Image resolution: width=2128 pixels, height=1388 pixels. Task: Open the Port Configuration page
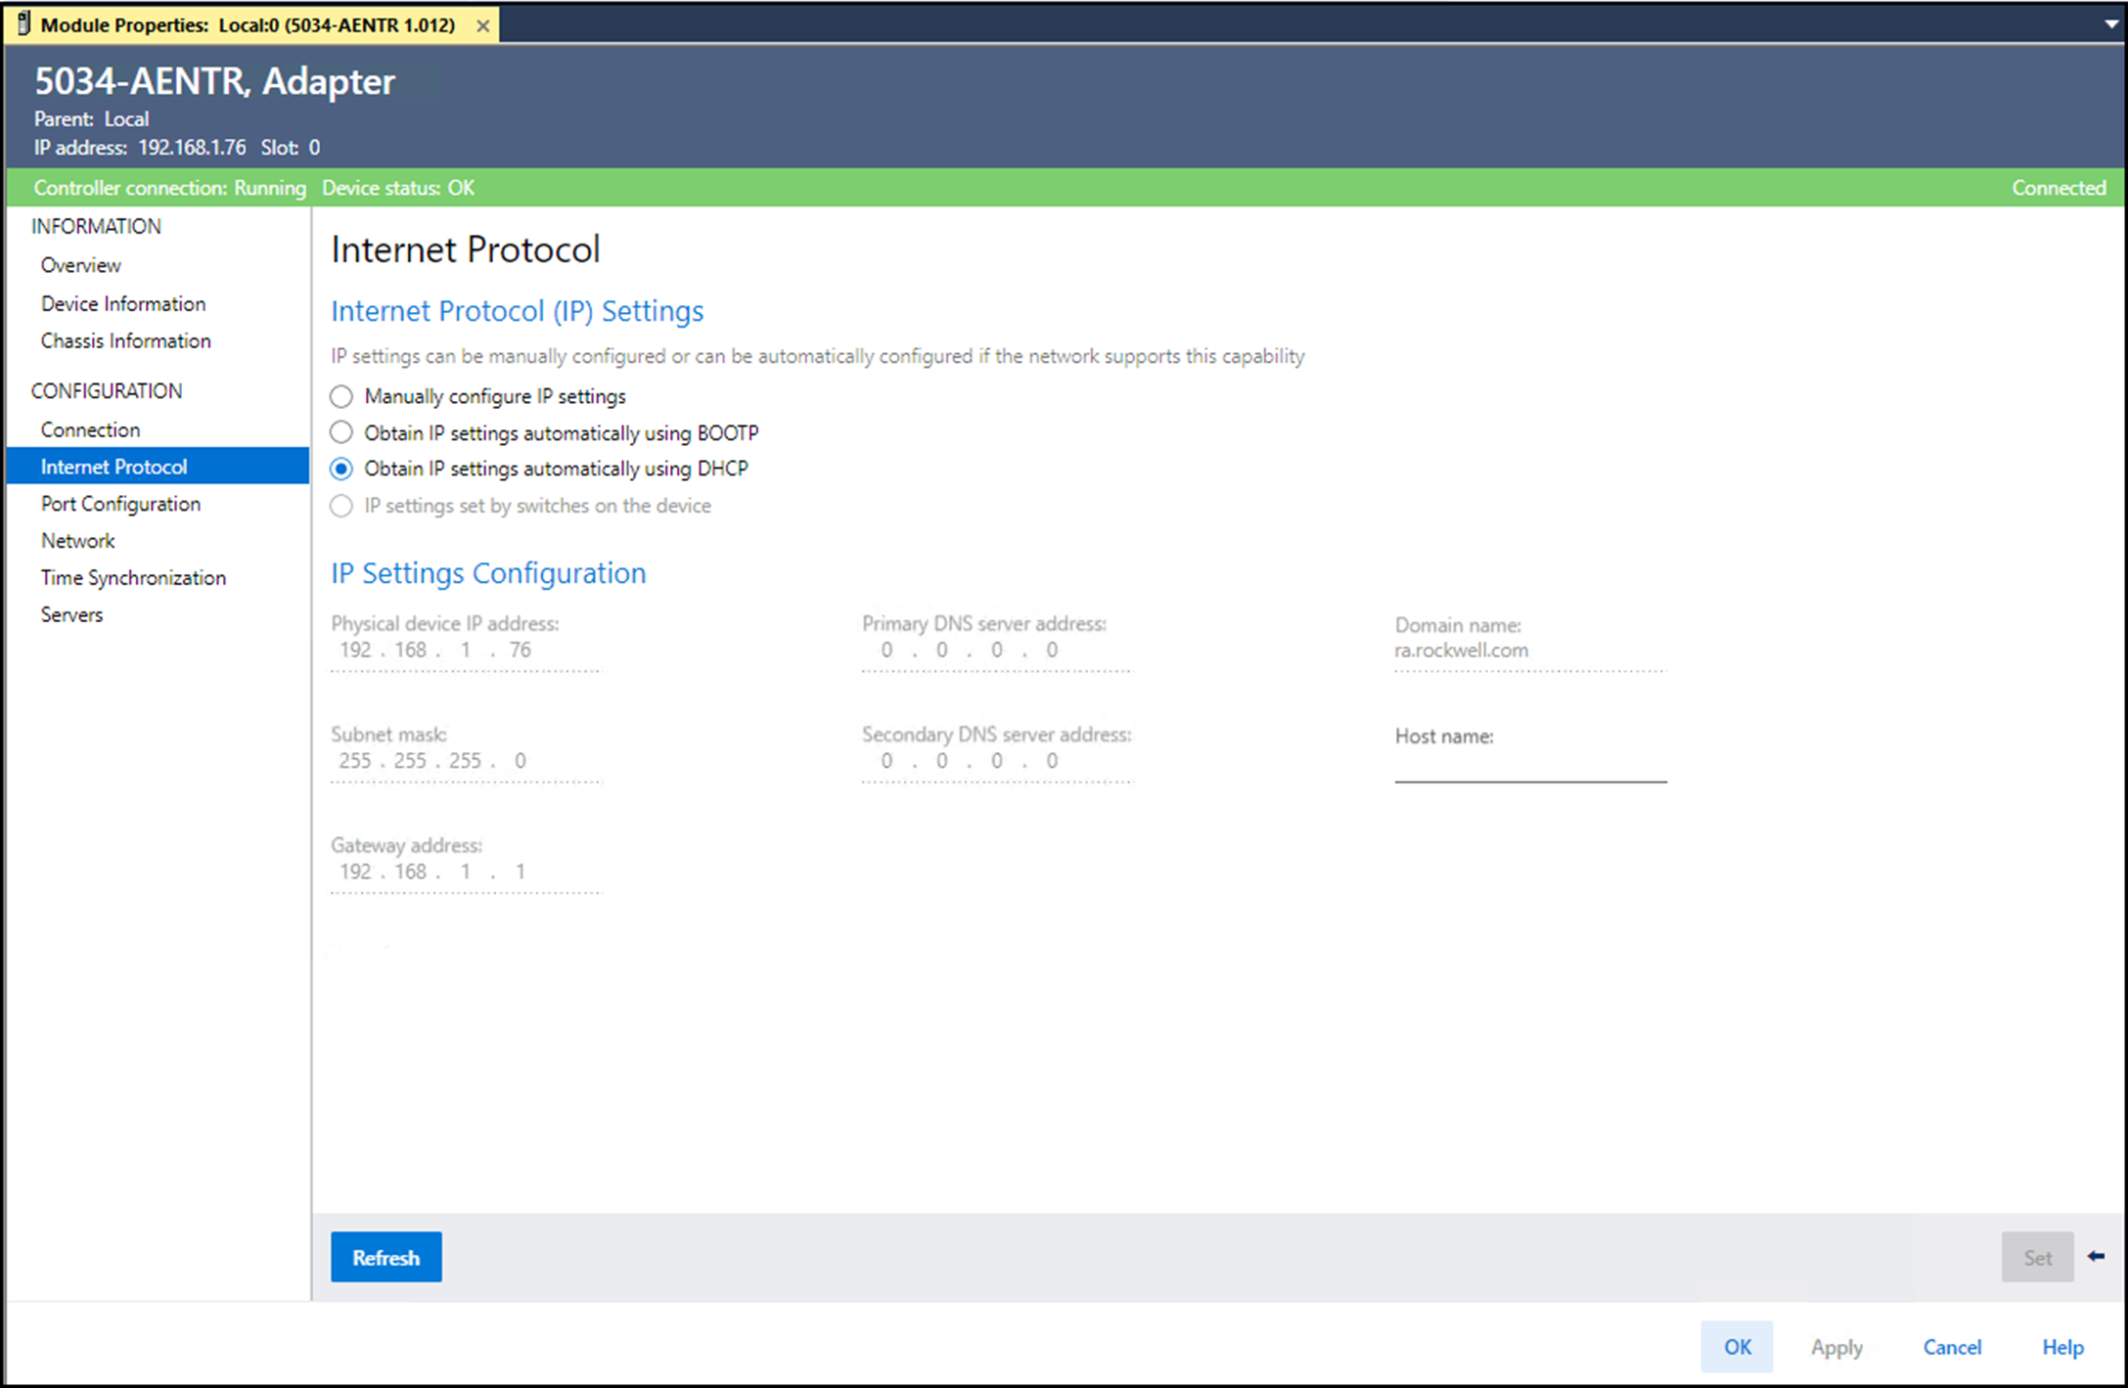coord(120,504)
